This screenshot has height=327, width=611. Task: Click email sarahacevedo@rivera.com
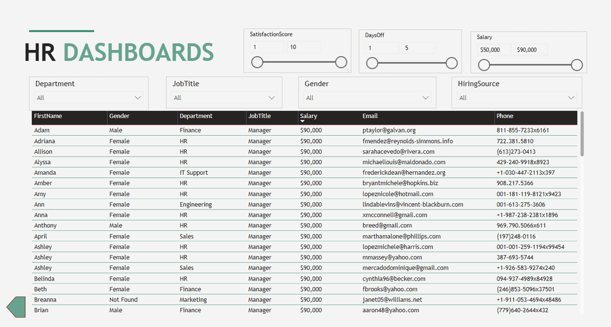(398, 152)
